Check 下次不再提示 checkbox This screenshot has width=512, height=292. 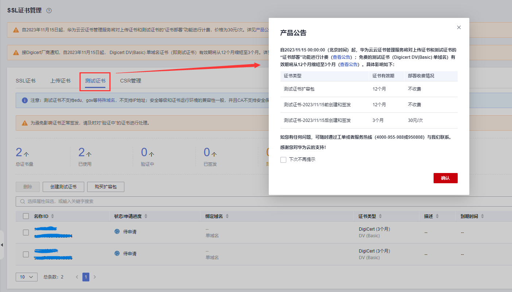click(283, 160)
